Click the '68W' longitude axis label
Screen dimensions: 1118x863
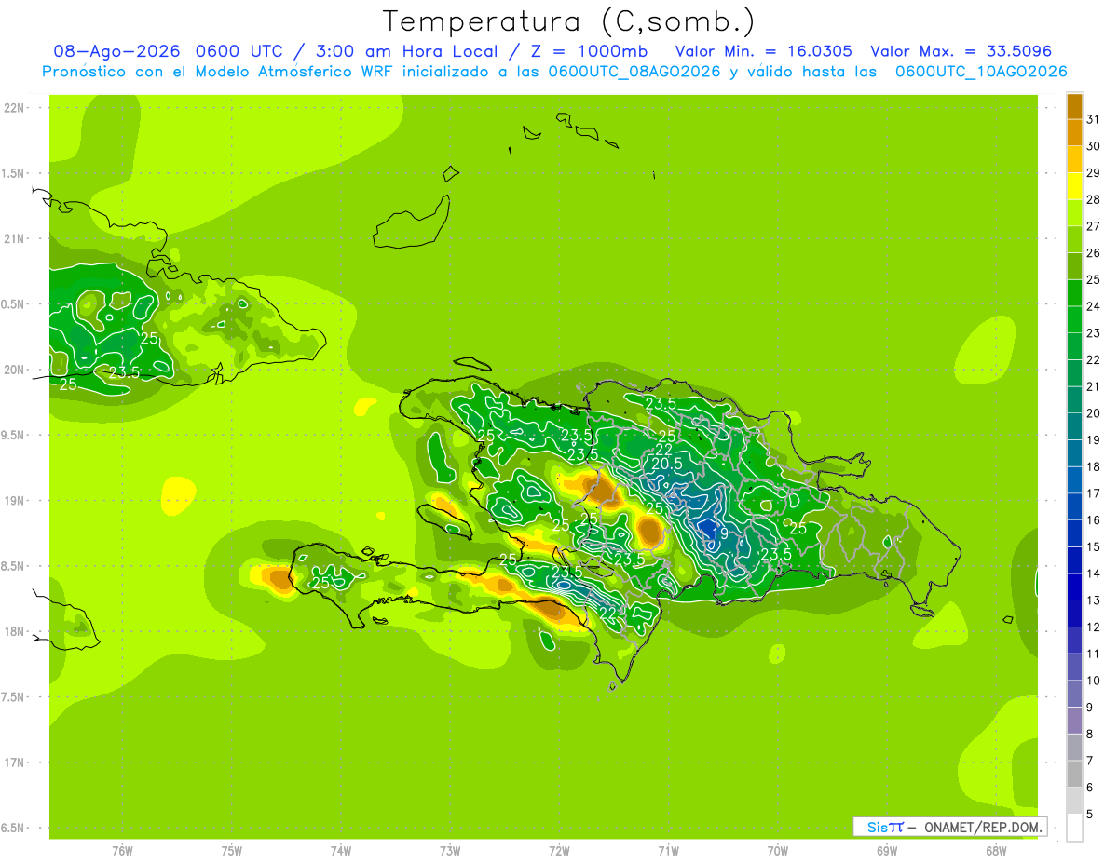pyautogui.click(x=996, y=851)
